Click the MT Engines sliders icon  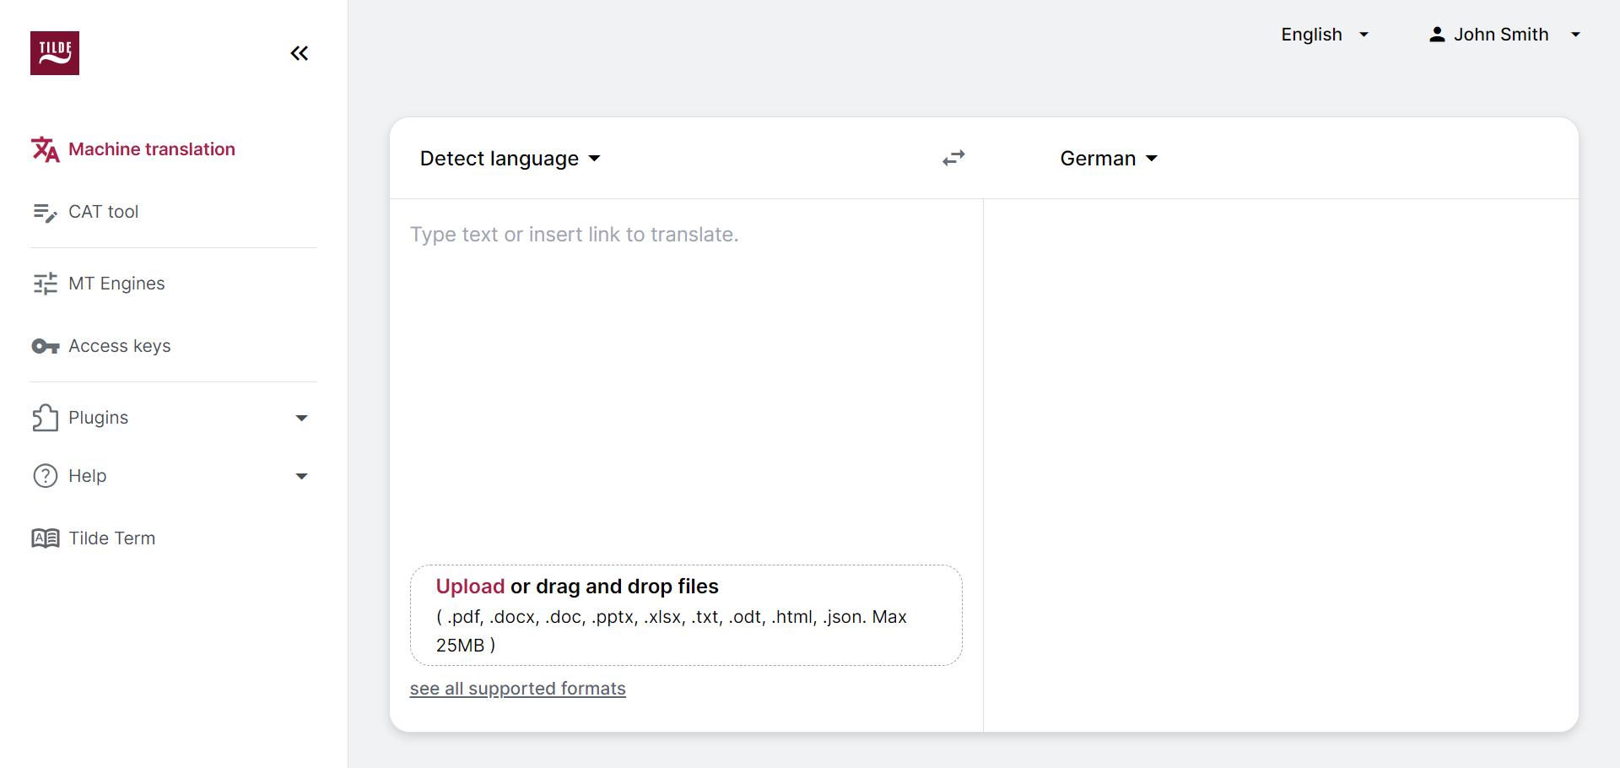(46, 284)
